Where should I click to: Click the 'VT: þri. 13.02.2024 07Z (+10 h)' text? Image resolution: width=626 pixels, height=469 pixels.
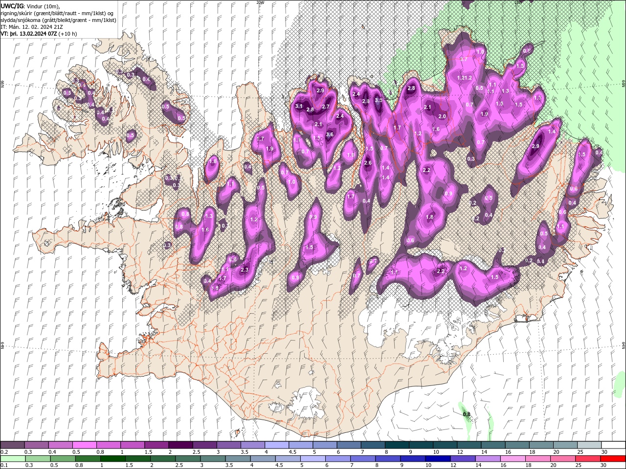(x=39, y=34)
